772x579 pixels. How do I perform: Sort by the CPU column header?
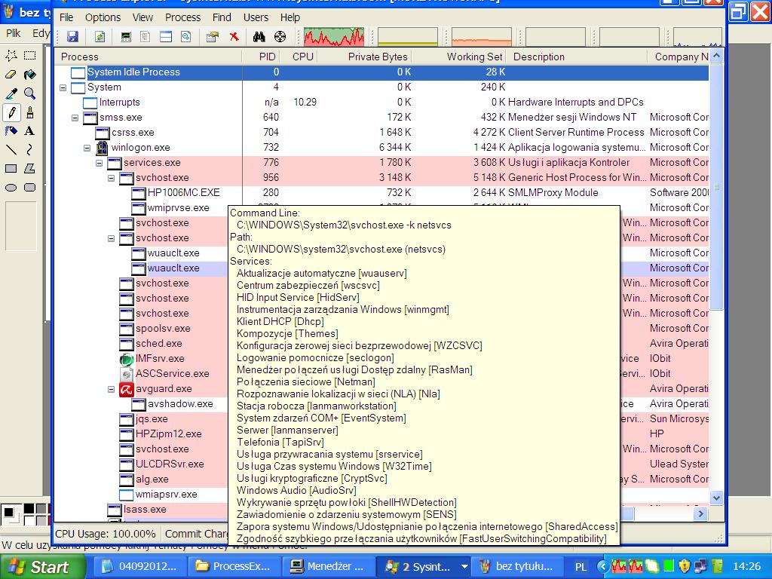tap(299, 57)
